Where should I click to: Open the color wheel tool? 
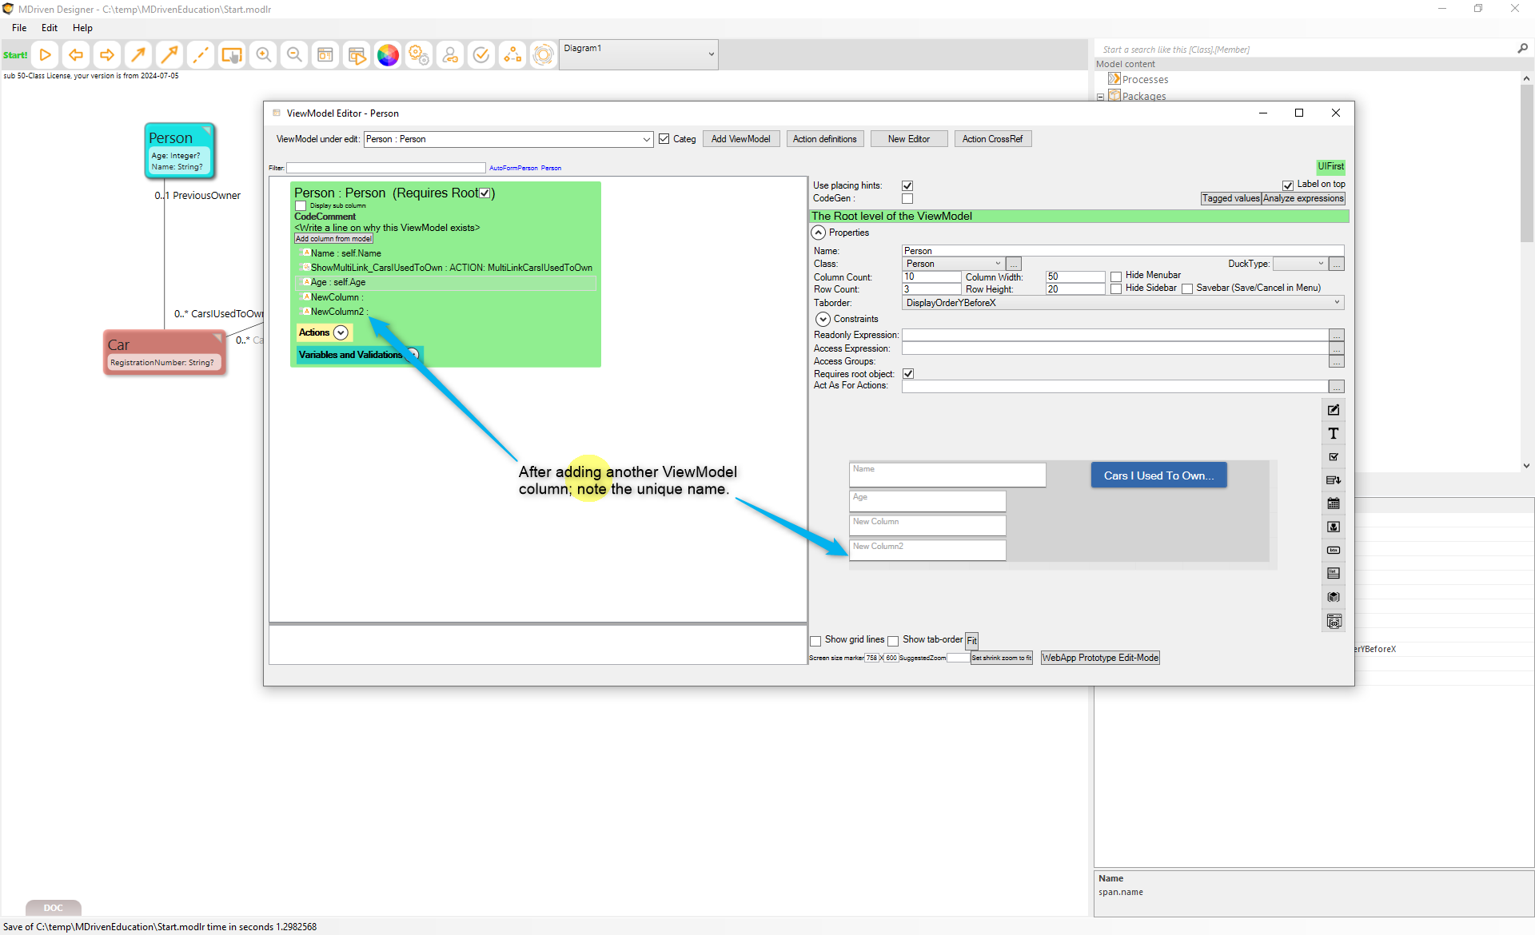click(x=388, y=55)
